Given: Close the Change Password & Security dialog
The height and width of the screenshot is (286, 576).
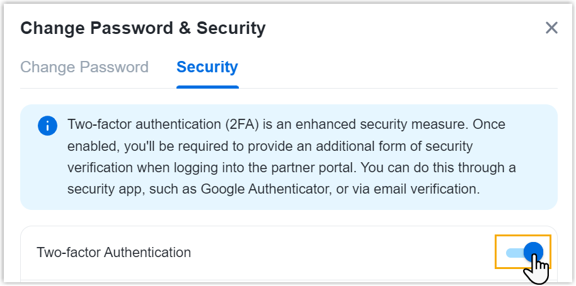Looking at the screenshot, I should tap(551, 28).
